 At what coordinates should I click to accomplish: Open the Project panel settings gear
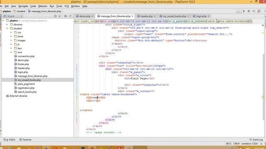click(66, 16)
